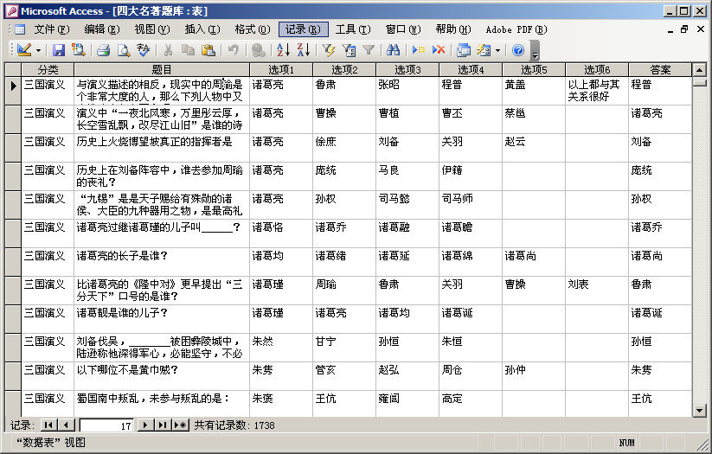
Task: Click the cell containing 以上都与其关系很好
Action: [x=597, y=91]
